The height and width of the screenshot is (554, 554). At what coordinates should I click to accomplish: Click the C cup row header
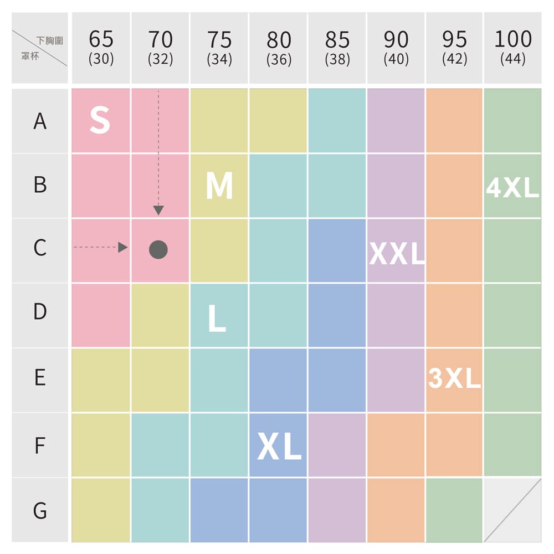click(40, 251)
